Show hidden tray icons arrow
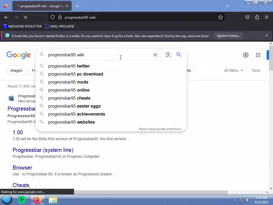This screenshot has height=205, width=273. pos(235,200)
